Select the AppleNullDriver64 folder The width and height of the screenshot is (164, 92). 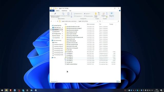point(71,39)
